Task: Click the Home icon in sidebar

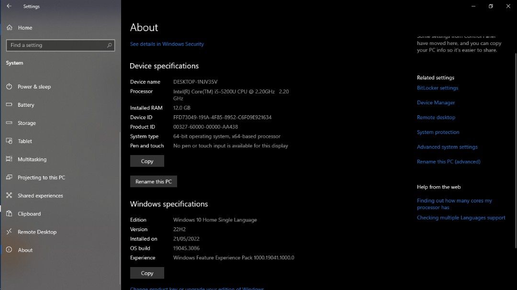Action: click(x=9, y=28)
